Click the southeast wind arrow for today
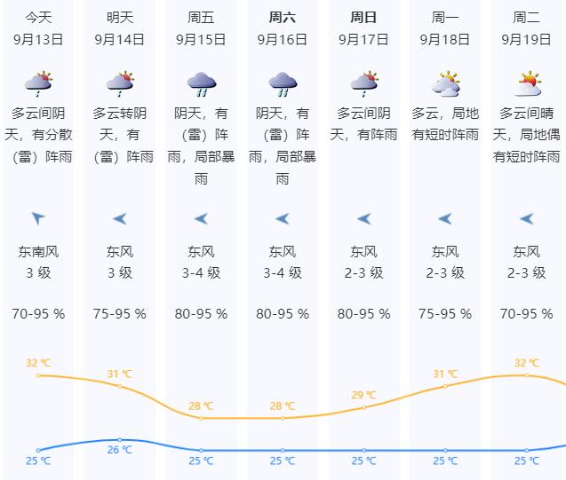The width and height of the screenshot is (566, 480). [38, 218]
